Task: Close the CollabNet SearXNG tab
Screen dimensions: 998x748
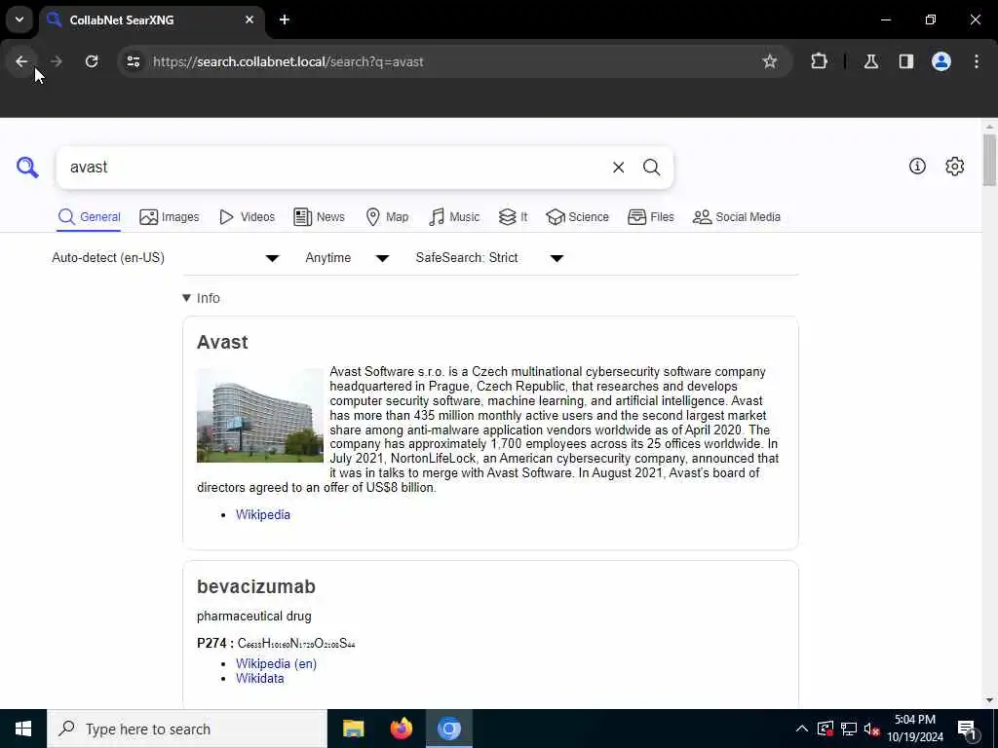Action: pos(249,19)
